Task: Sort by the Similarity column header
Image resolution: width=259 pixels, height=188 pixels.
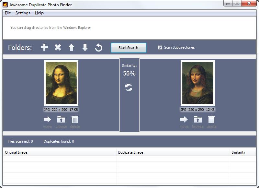Action: point(242,152)
